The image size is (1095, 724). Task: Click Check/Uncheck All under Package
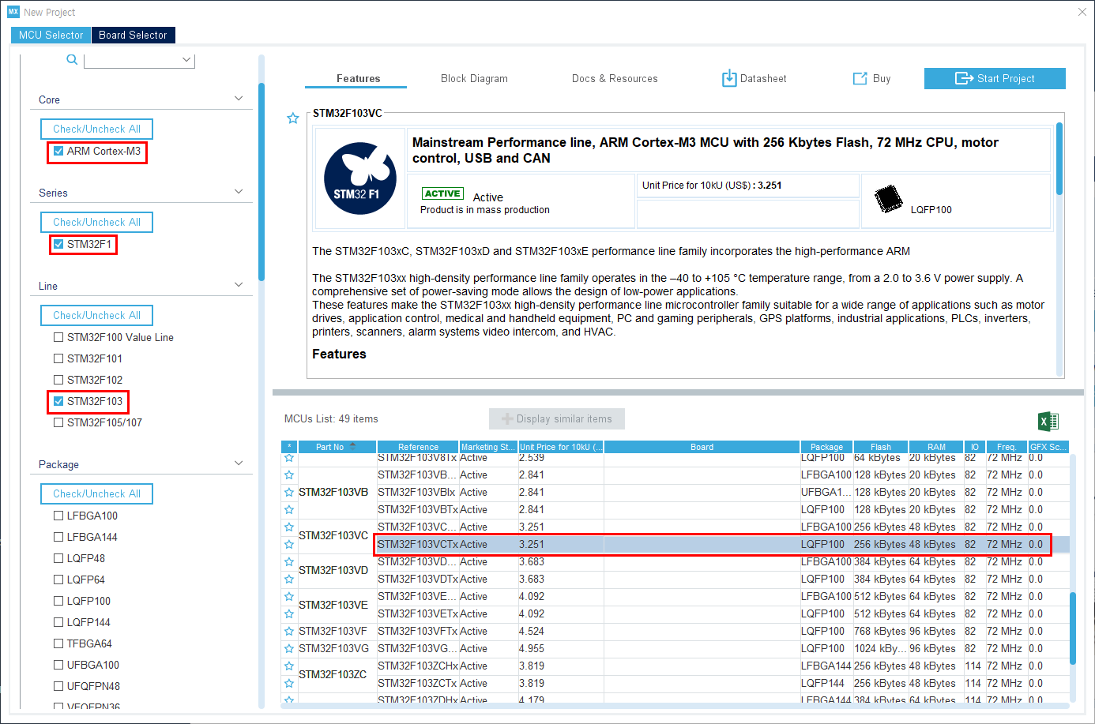tap(96, 493)
